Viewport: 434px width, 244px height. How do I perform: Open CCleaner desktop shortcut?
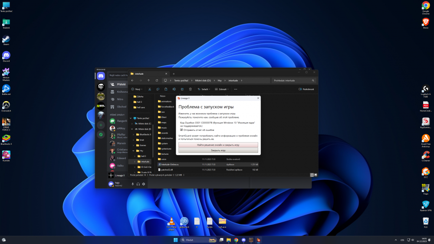point(426,156)
